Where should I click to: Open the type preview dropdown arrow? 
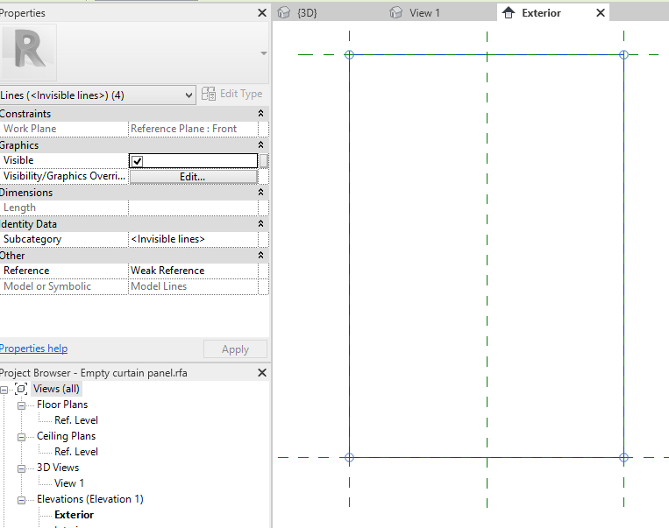(x=264, y=53)
